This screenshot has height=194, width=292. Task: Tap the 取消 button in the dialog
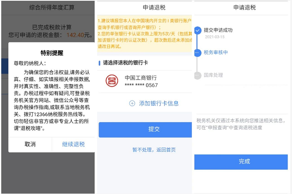(30, 144)
